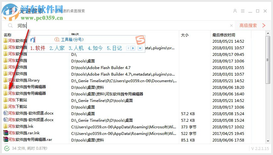Click size value 522 字节
This screenshot has height=155, width=273.
[189, 134]
